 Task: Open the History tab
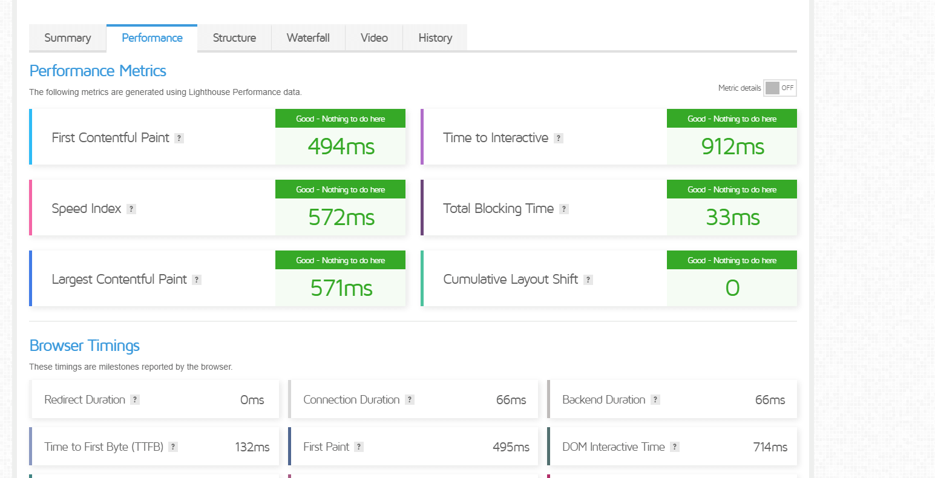coord(435,38)
